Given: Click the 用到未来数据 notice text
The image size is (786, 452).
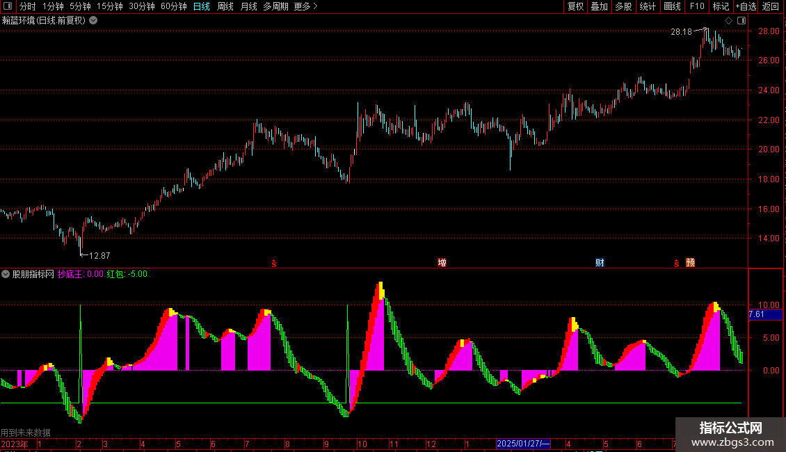Looking at the screenshot, I should [26, 433].
